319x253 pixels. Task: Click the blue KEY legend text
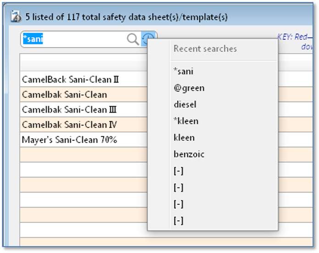tap(295, 42)
